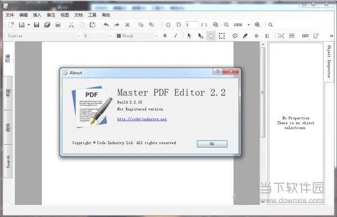This screenshot has width=337, height=217.
Task: Switch to the Search side tab
Action: tap(8, 161)
